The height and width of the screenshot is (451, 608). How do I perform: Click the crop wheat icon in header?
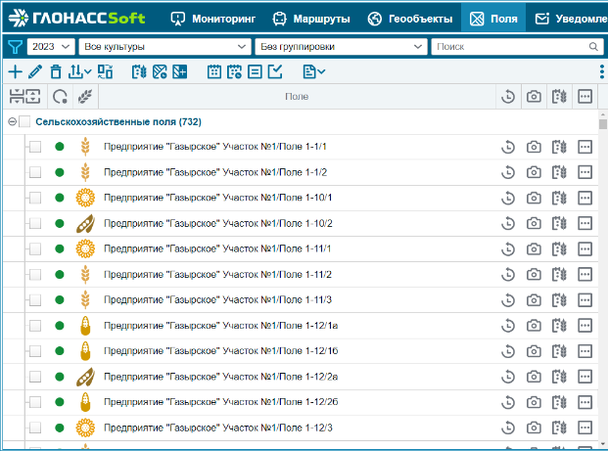85,97
